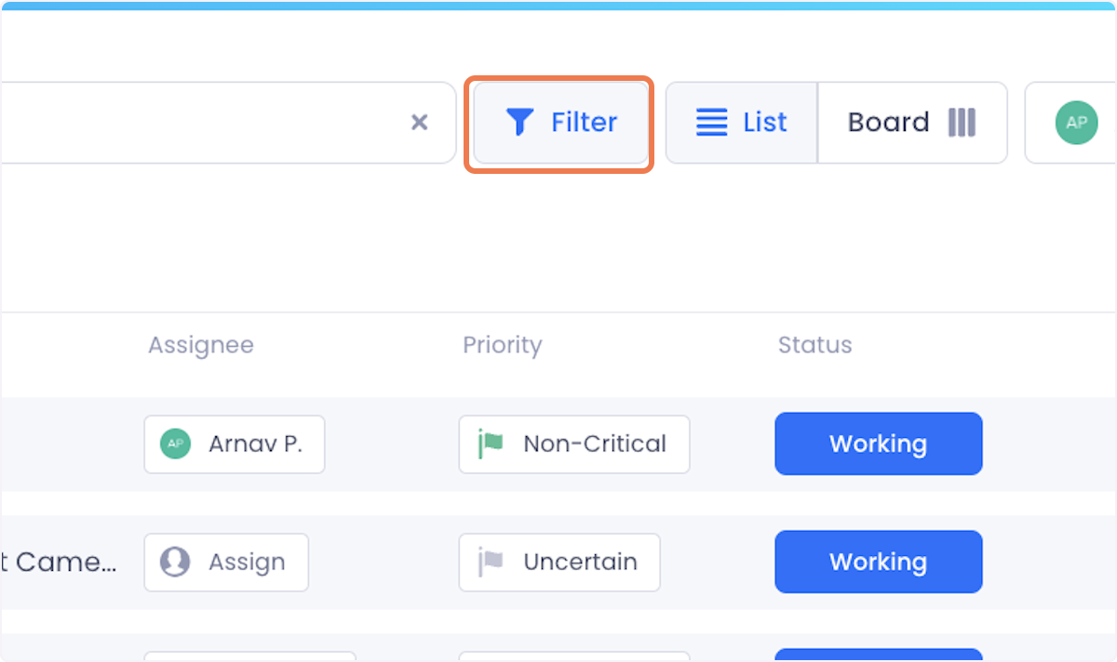The width and height of the screenshot is (1117, 662).
Task: Sort by the Priority column header
Action: click(503, 345)
